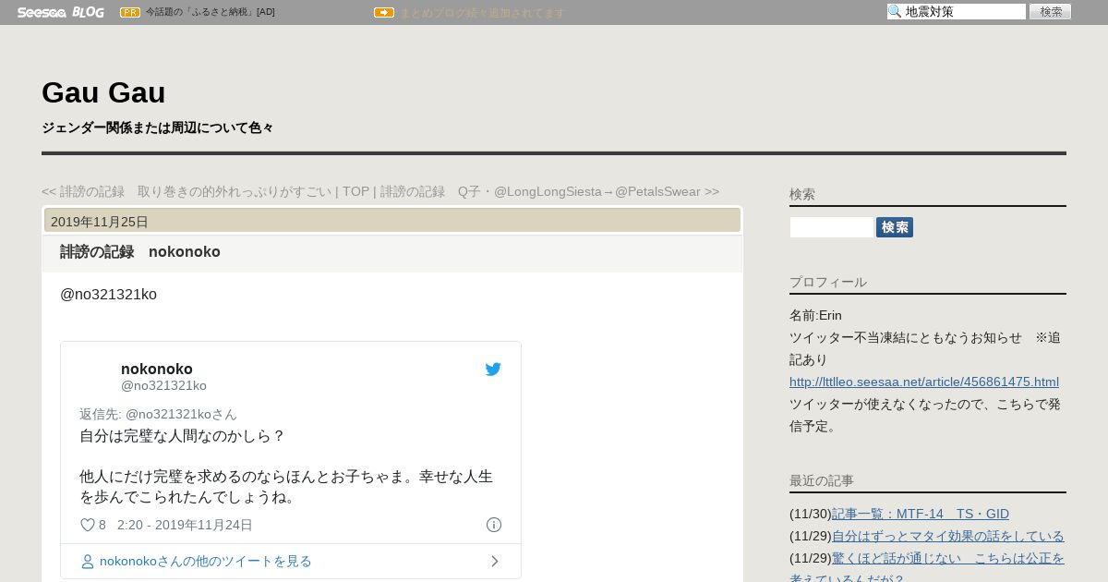Click the person icon beside nokonoko's other tweets

[x=88, y=562]
